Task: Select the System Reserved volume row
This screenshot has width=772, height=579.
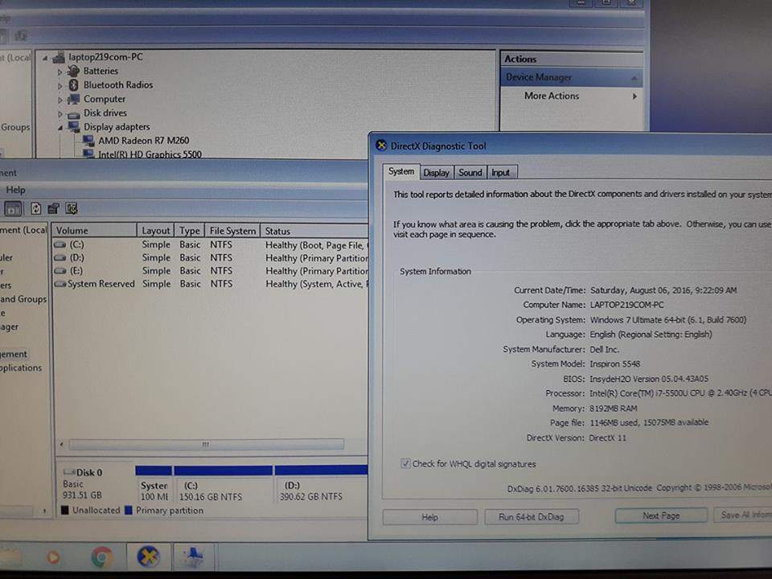Action: click(211, 284)
